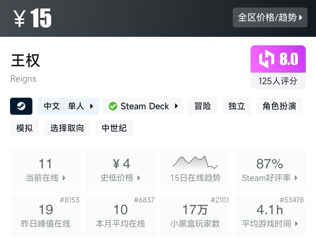
Task: Select the 独立 genre tag
Action: click(x=236, y=106)
